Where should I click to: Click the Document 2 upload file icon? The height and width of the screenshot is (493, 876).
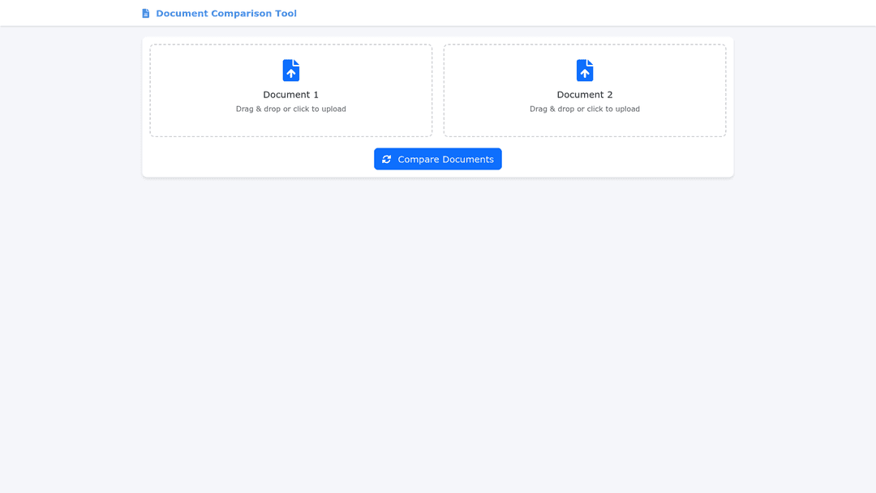click(x=585, y=71)
